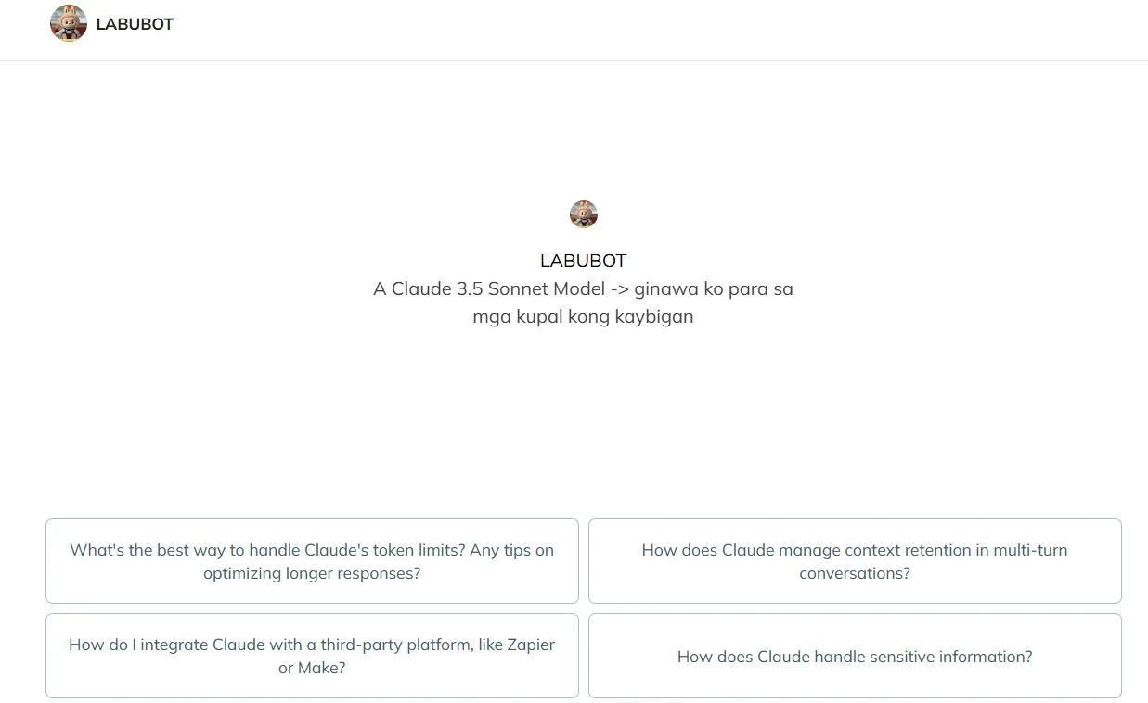Open the header bot profile picture
Viewport: 1148px width, 703px height.
tap(69, 23)
